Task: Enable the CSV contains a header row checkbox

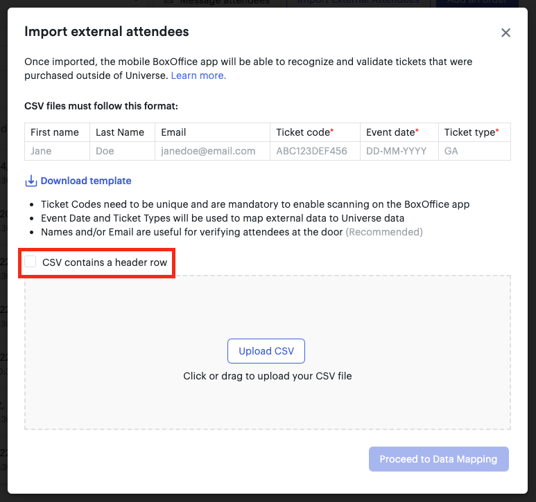Action: pyautogui.click(x=31, y=262)
